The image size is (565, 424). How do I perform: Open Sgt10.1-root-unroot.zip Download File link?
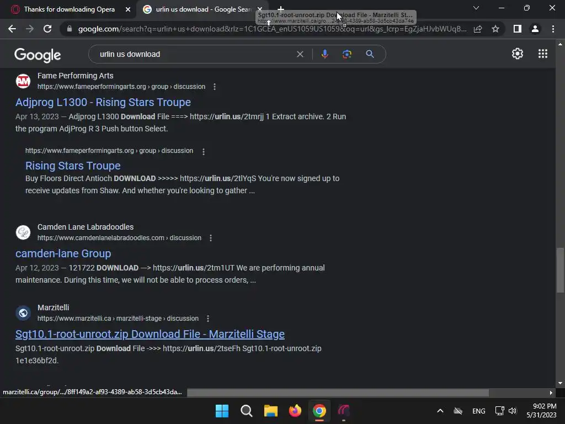150,334
